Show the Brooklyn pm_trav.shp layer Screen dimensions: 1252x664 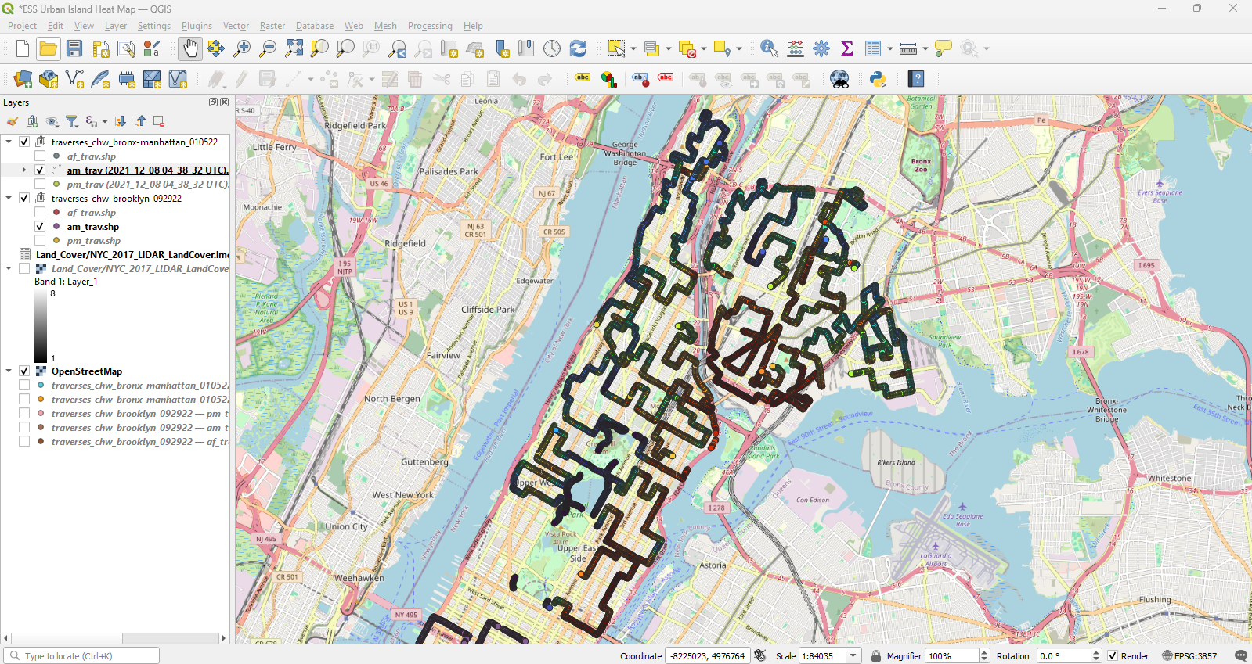pyautogui.click(x=40, y=241)
